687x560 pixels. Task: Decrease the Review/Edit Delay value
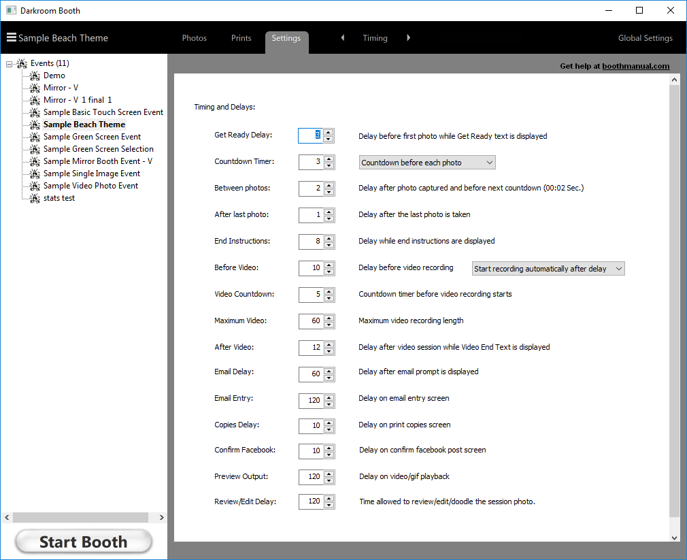click(x=329, y=506)
